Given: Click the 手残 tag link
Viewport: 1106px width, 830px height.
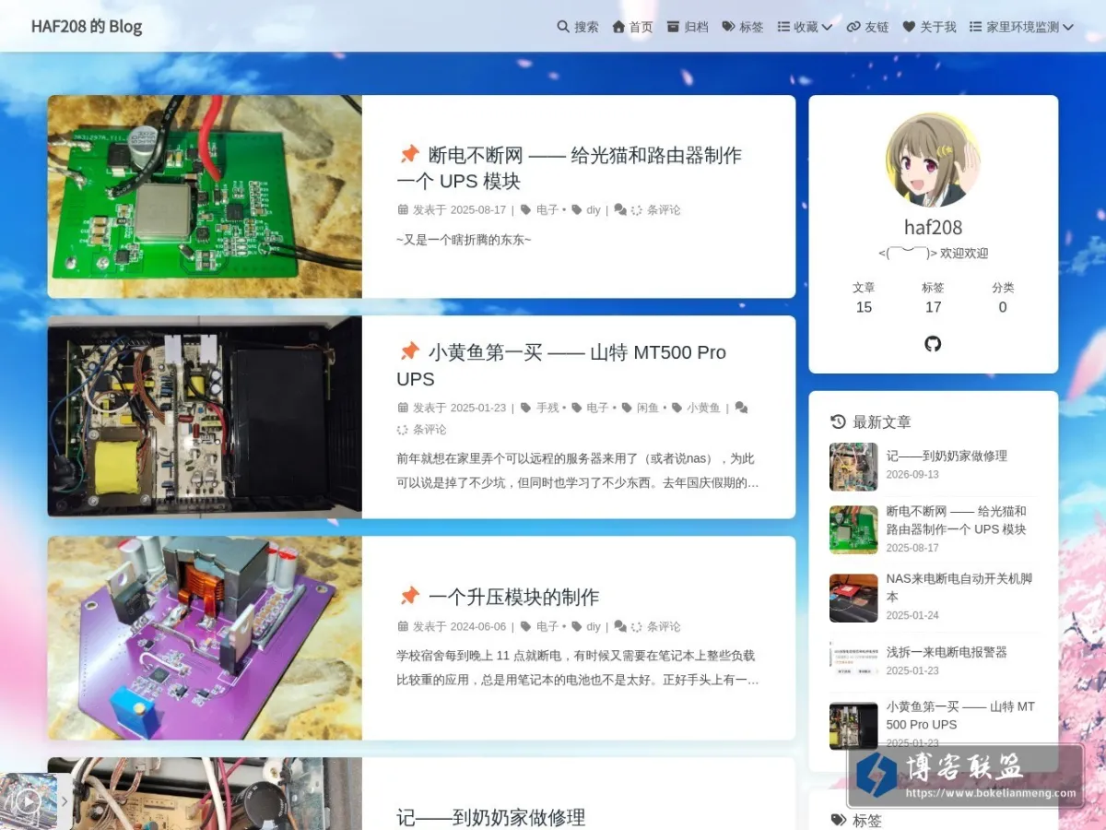Looking at the screenshot, I should [x=547, y=407].
